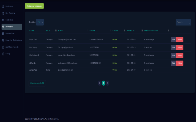Screen dimensions: 196x122
Task: Click the Dashboard home icon in sidebar
Action: [x=3, y=6]
